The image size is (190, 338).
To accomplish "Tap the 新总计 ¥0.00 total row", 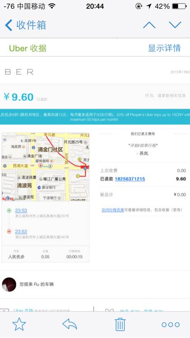I will click(143, 195).
